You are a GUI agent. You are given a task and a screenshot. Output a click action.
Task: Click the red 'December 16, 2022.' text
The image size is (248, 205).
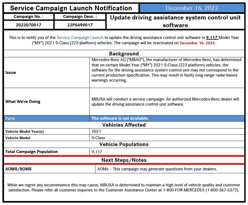[x=198, y=43]
